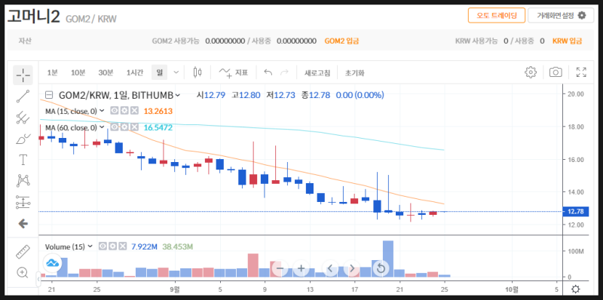
Task: Select the trend line drawing tool
Action: coord(23,96)
